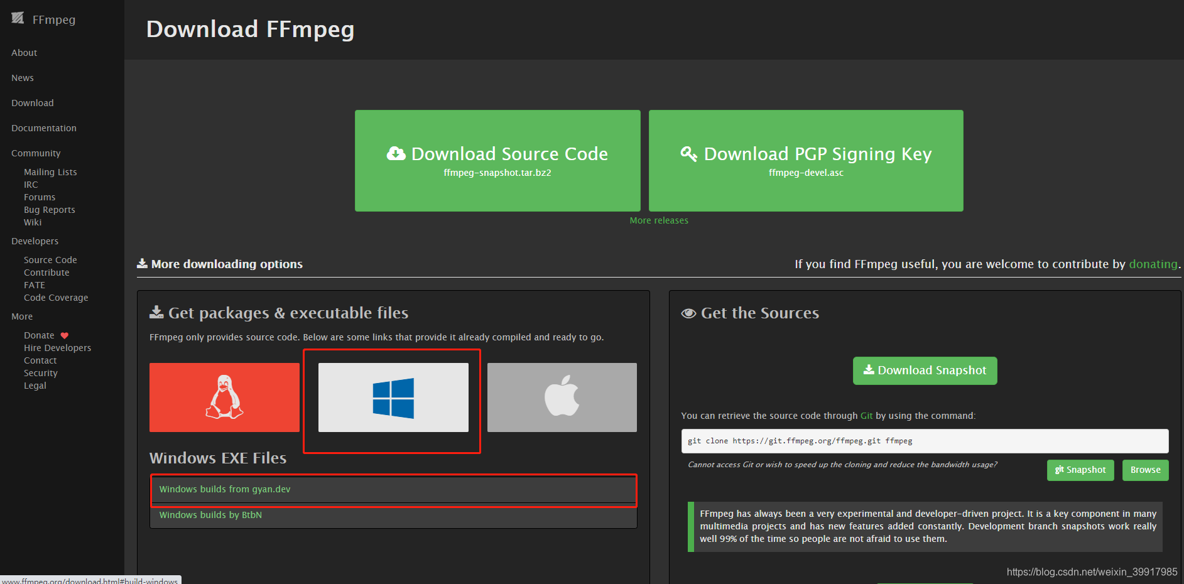
Task: Click the More releases link
Action: (x=658, y=220)
